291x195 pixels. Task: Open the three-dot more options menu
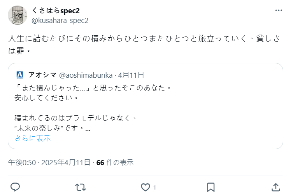[x=279, y=11]
